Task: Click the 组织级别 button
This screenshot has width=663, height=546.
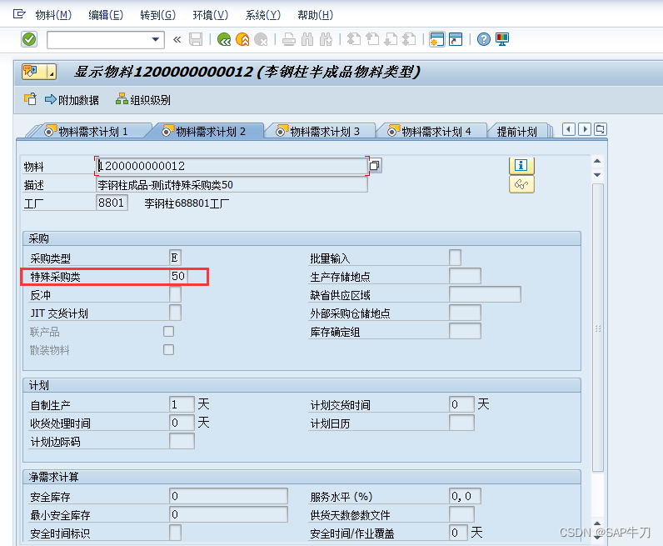Action: point(143,100)
